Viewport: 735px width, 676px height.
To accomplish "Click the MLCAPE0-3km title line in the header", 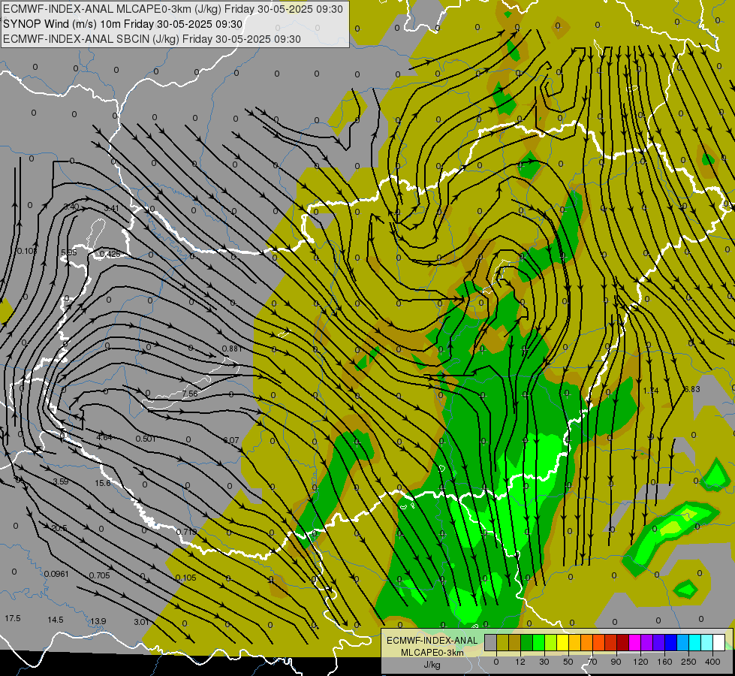I will (x=173, y=9).
